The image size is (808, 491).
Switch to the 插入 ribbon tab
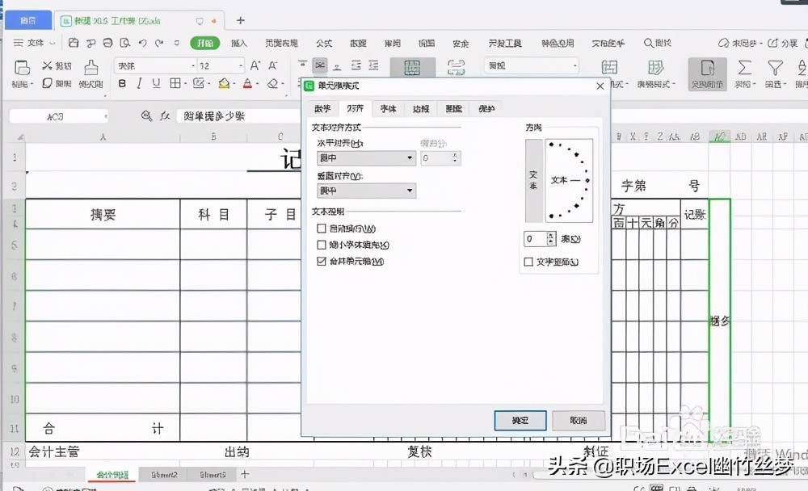[x=238, y=43]
